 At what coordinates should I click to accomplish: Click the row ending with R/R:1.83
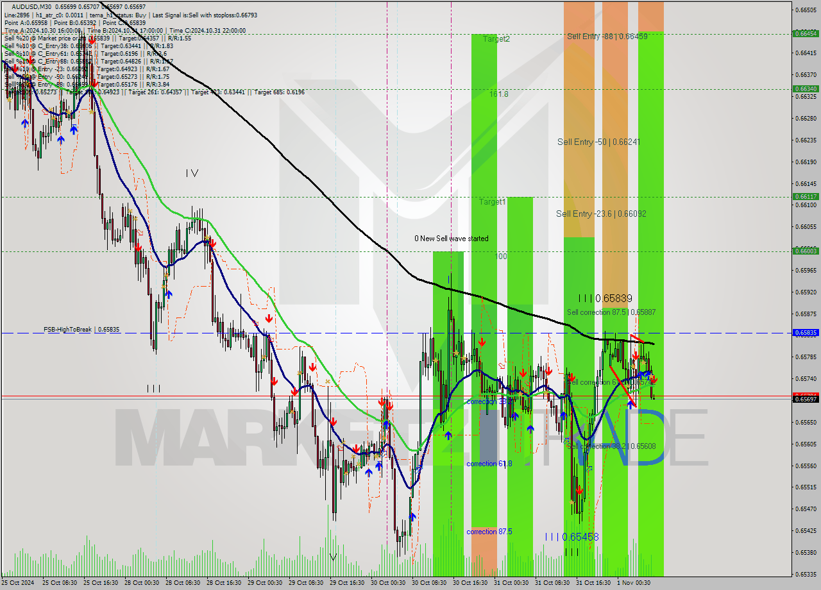point(89,46)
